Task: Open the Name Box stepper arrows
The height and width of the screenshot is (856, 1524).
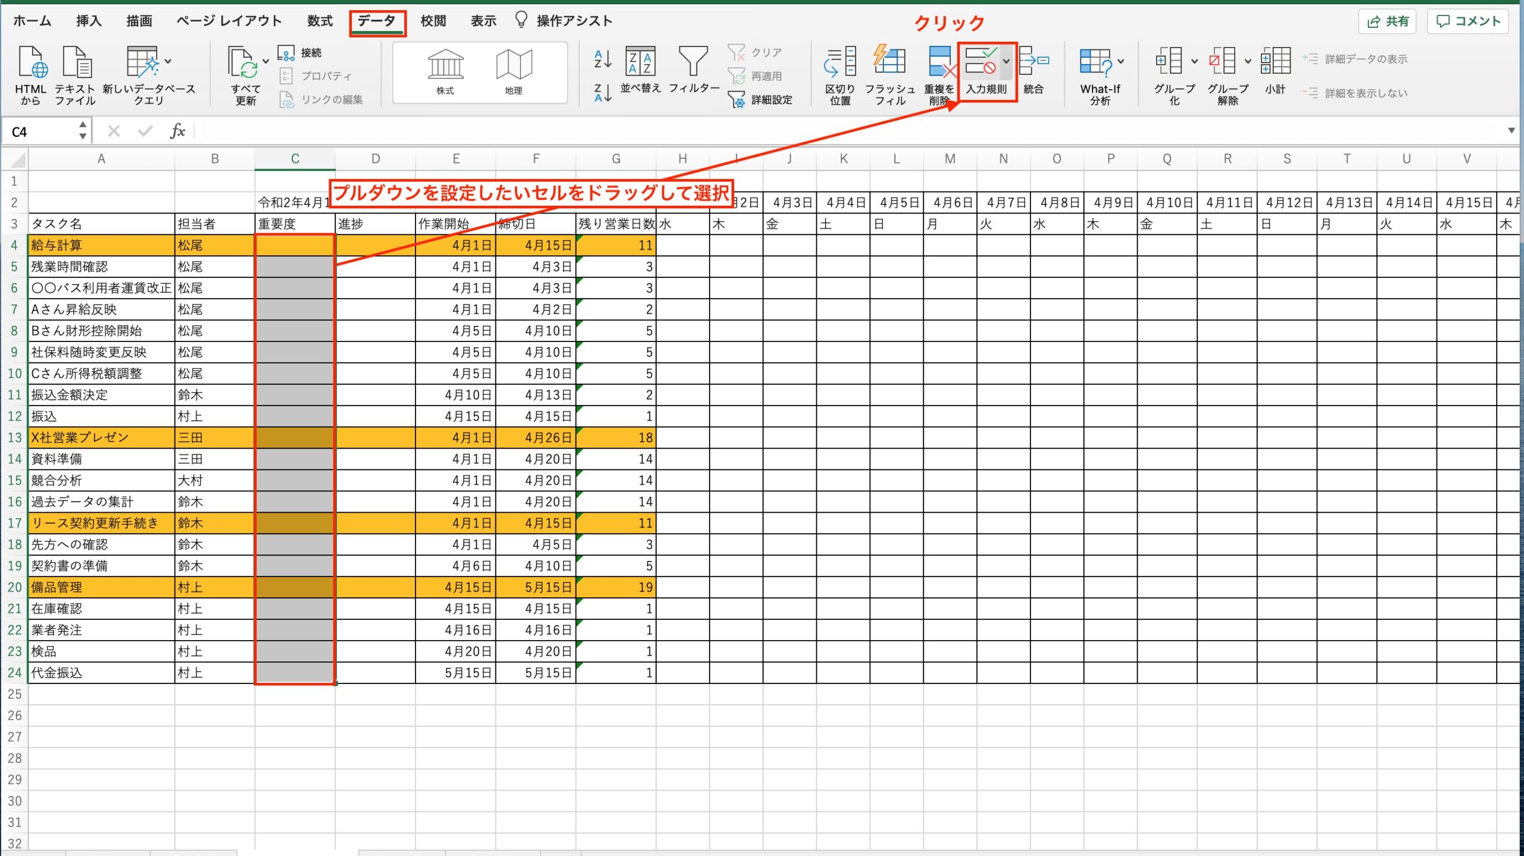Action: click(x=83, y=130)
